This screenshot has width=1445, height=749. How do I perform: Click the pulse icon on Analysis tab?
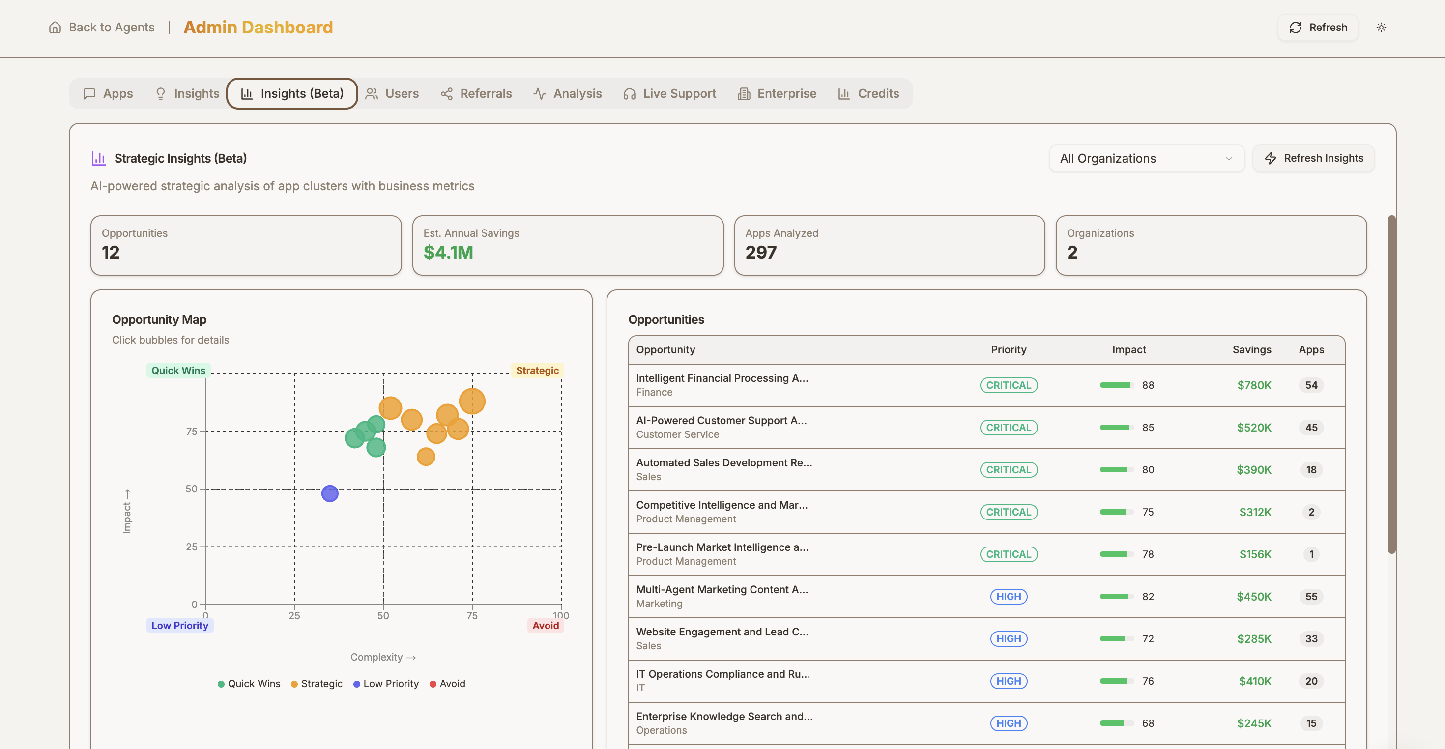pyautogui.click(x=540, y=94)
